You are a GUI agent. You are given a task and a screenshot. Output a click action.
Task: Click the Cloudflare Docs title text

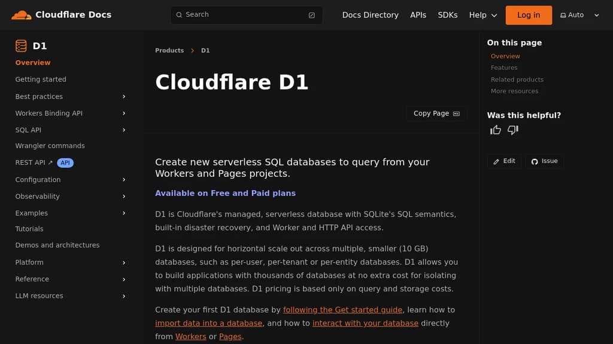click(x=74, y=15)
